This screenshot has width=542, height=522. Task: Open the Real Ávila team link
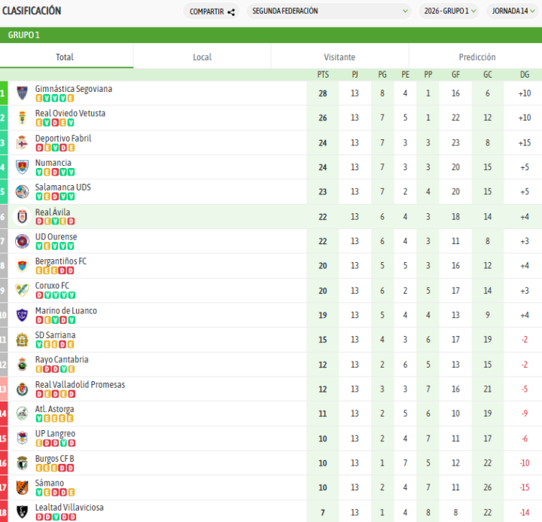pyautogui.click(x=53, y=212)
